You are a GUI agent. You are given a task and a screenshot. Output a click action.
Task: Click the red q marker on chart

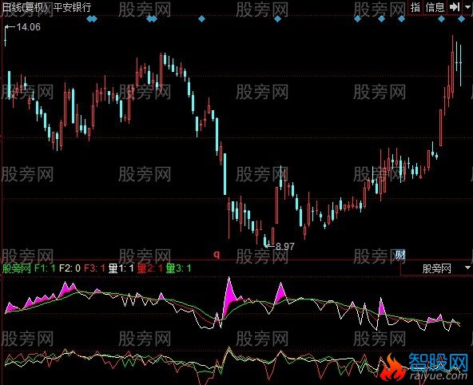click(217, 255)
